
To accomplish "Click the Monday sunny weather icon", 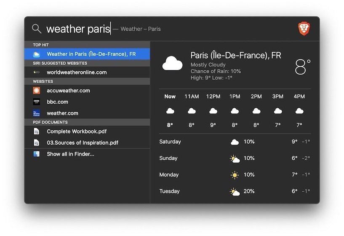I will 235,175.
